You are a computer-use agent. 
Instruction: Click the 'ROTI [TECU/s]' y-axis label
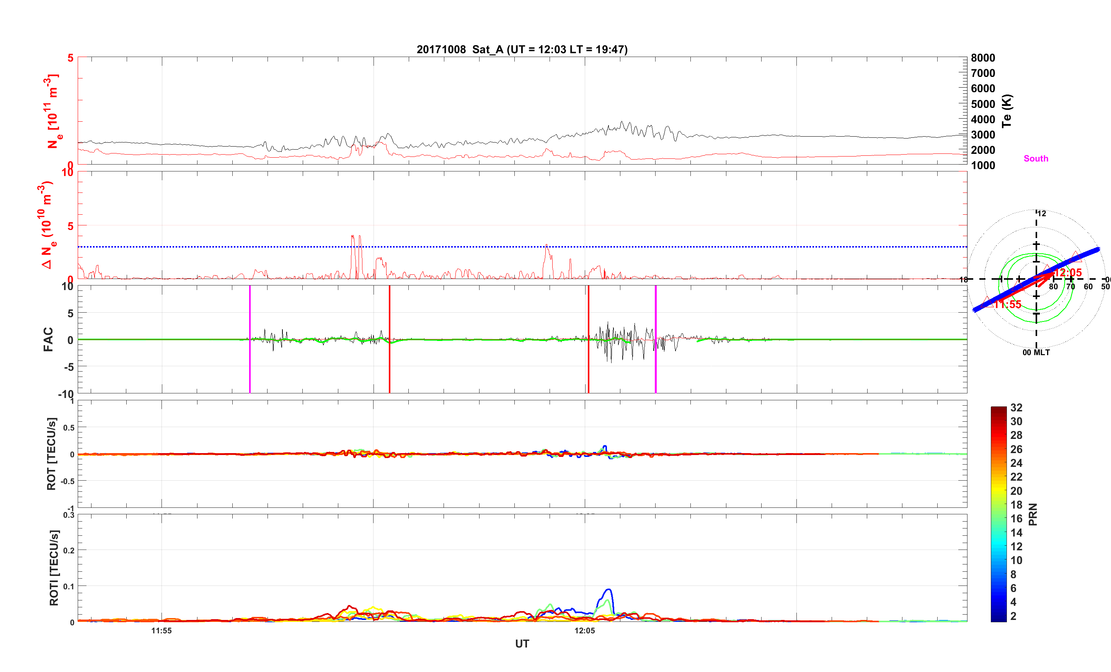(54, 568)
